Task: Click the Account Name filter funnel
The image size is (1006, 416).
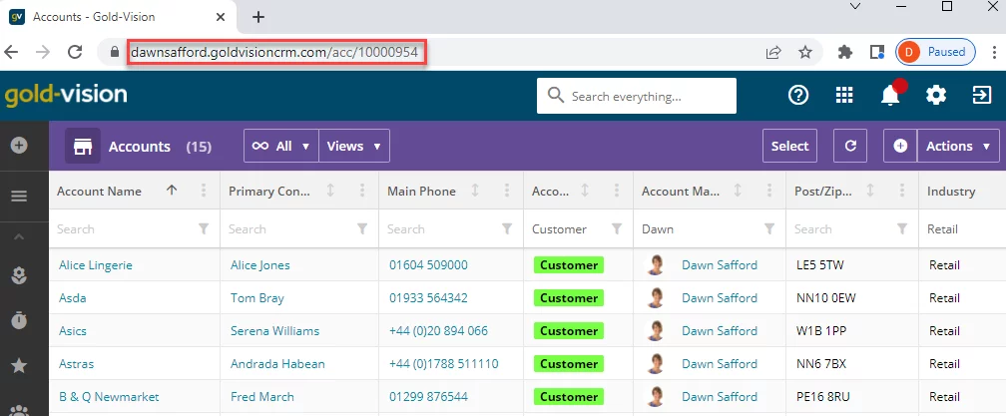Action: 204,228
